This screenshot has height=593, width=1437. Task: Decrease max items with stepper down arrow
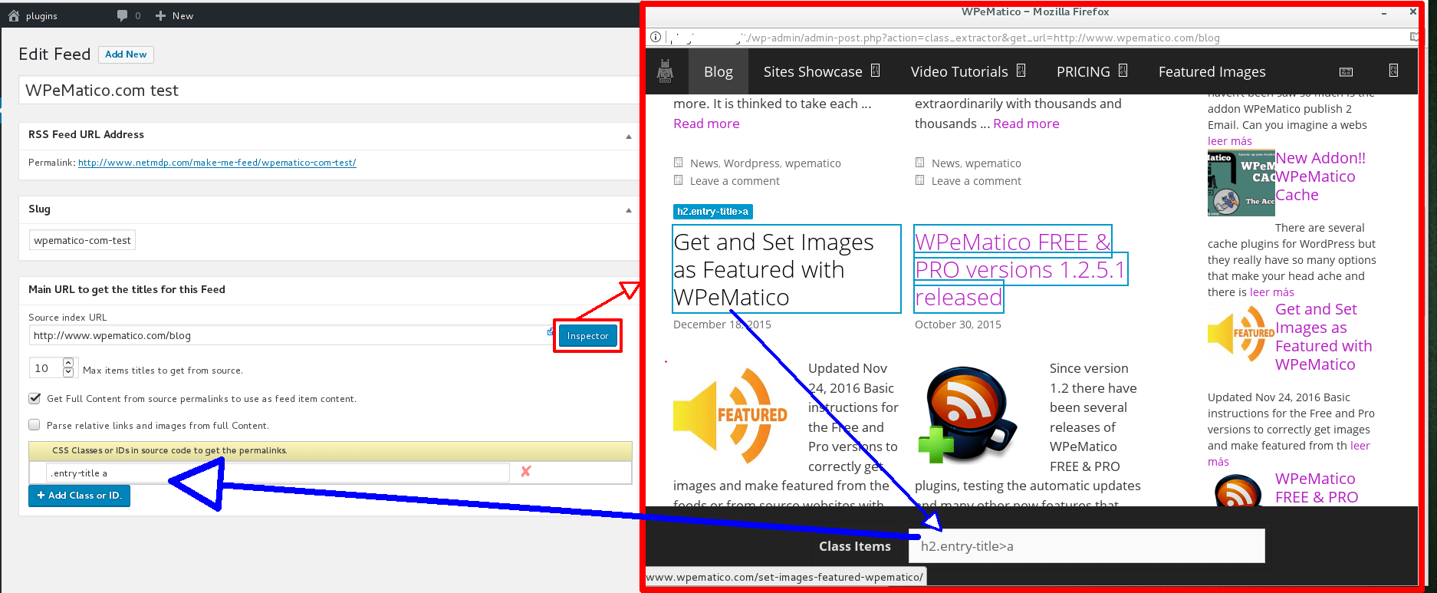pos(68,372)
